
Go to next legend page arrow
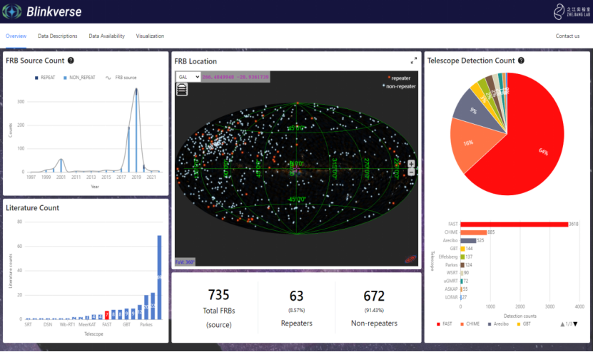point(576,324)
